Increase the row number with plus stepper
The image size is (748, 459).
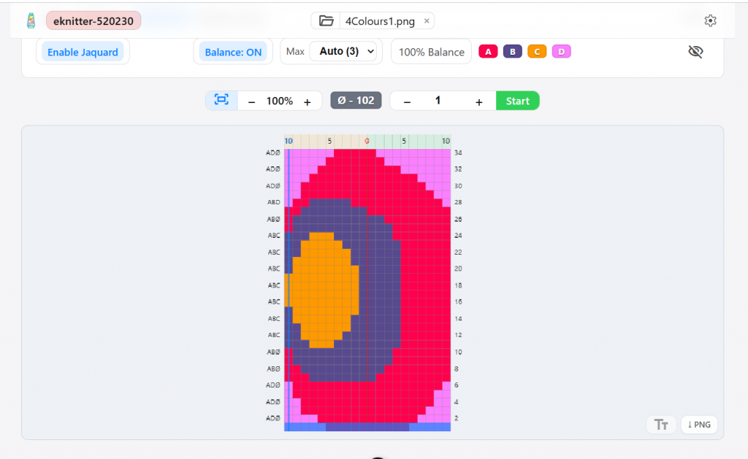tap(479, 101)
